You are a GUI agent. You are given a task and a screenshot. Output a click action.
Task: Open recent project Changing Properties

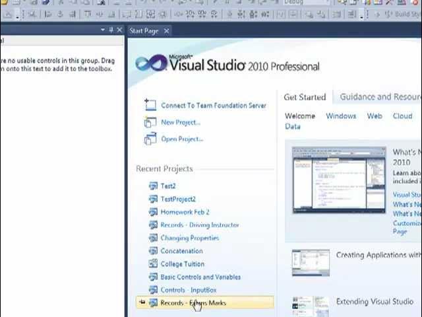(190, 238)
